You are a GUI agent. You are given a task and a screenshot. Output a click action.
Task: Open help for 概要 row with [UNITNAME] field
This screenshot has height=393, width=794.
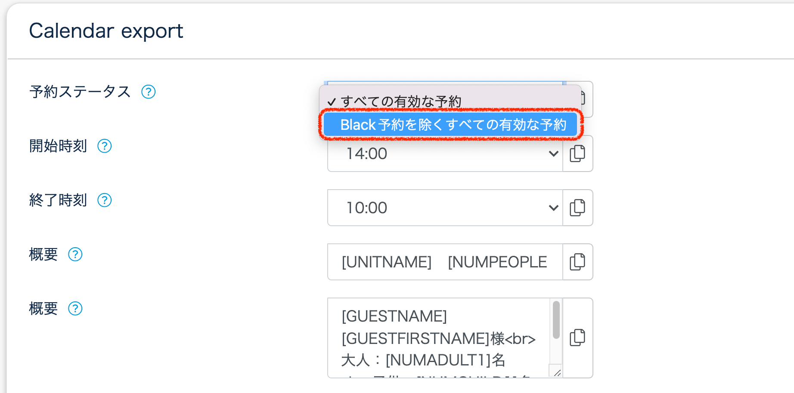click(75, 255)
